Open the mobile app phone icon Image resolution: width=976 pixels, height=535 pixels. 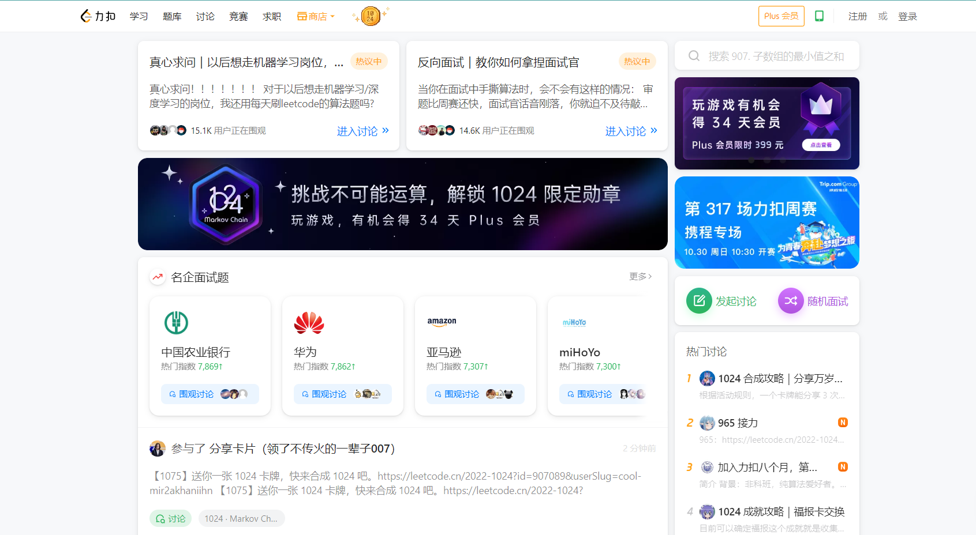click(819, 16)
